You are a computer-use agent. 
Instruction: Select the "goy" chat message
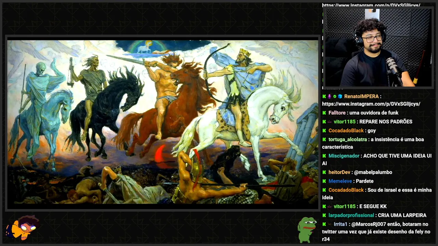tap(372, 131)
